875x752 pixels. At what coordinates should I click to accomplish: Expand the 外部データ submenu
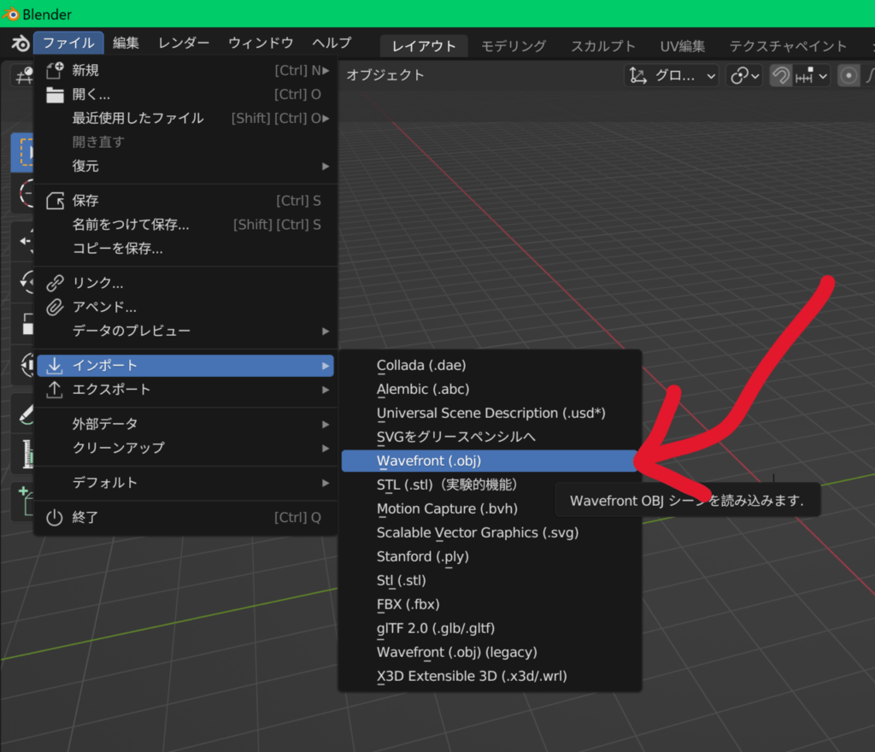187,425
